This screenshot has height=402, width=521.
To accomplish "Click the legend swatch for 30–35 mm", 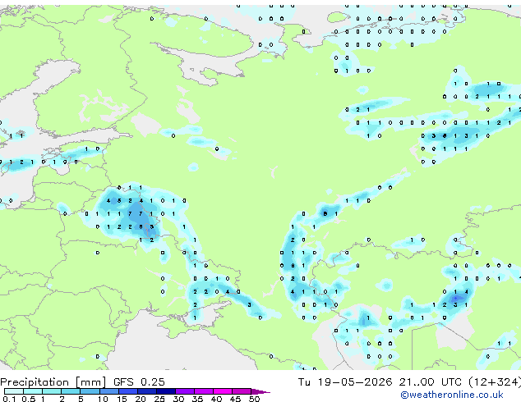I will pos(185,391).
